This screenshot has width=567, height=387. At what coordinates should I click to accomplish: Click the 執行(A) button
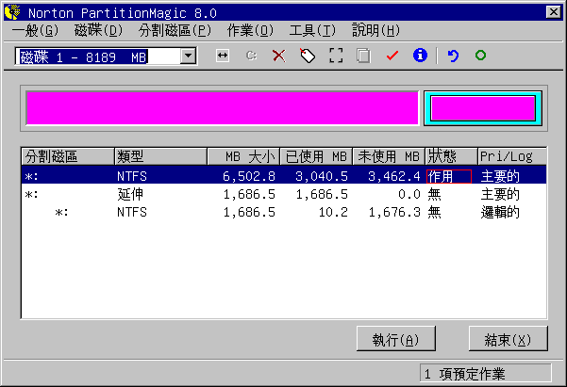pyautogui.click(x=396, y=339)
